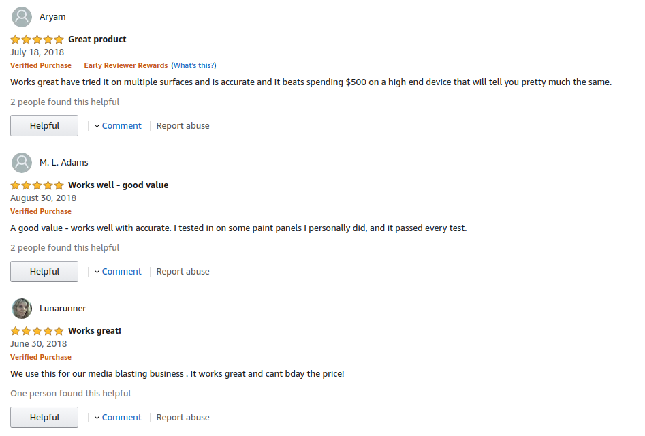Open the What's this? link
Viewport: 645px width, 436px height.
pyautogui.click(x=193, y=65)
